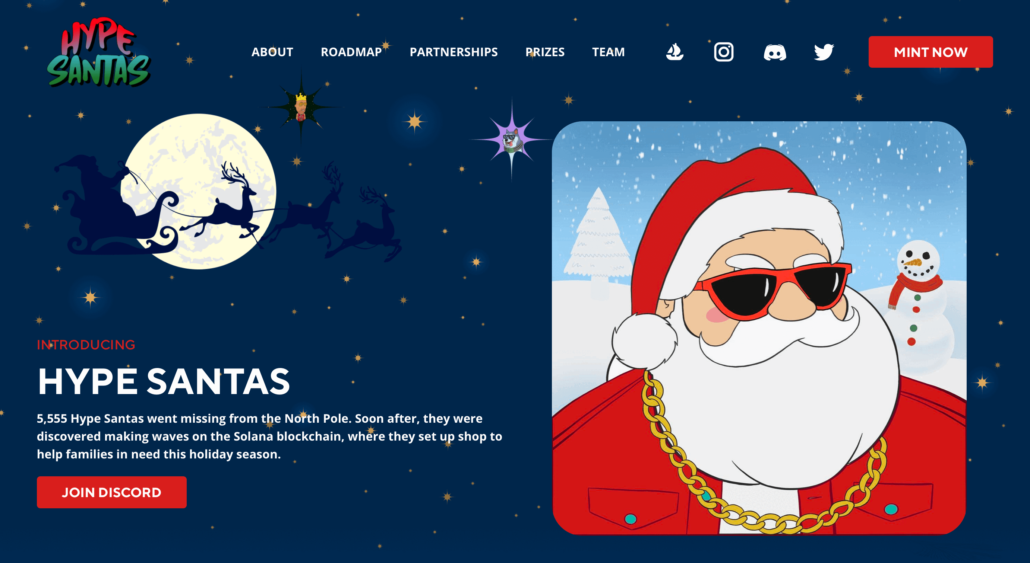Go to the Team section

tap(608, 52)
